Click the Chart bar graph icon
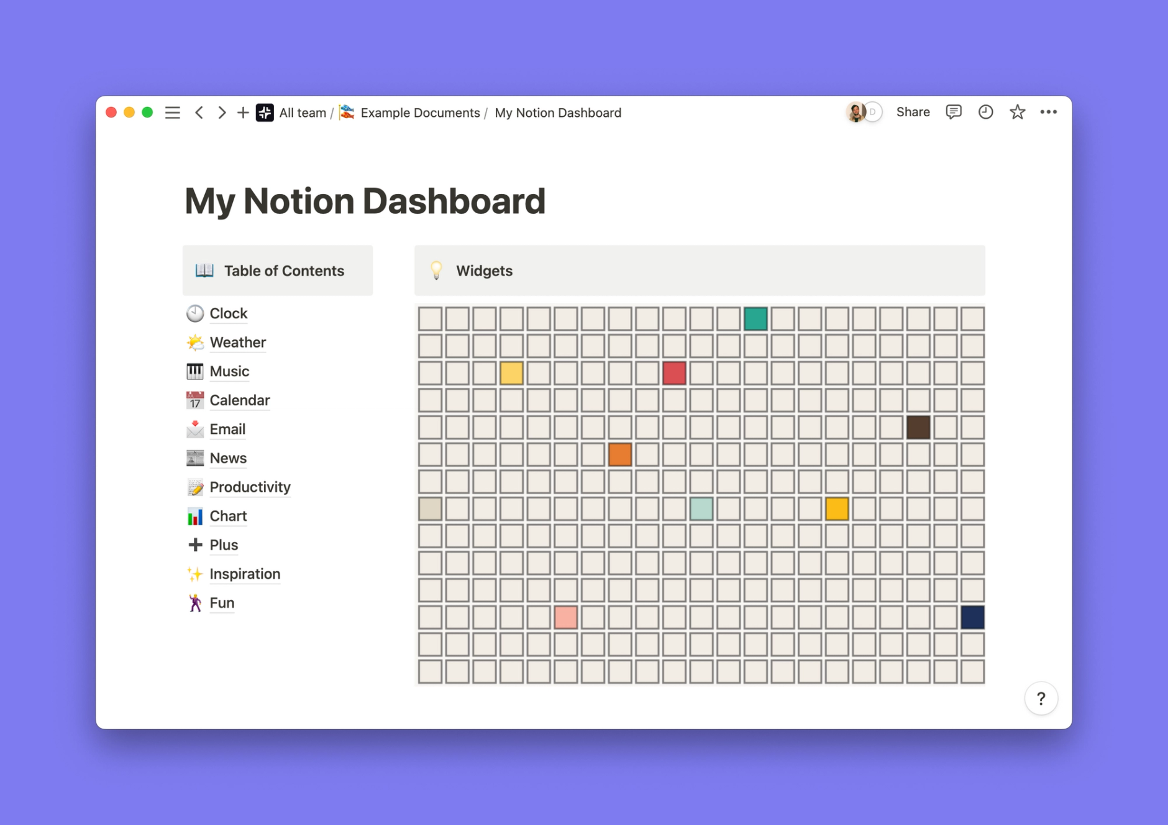This screenshot has height=825, width=1168. 195,516
